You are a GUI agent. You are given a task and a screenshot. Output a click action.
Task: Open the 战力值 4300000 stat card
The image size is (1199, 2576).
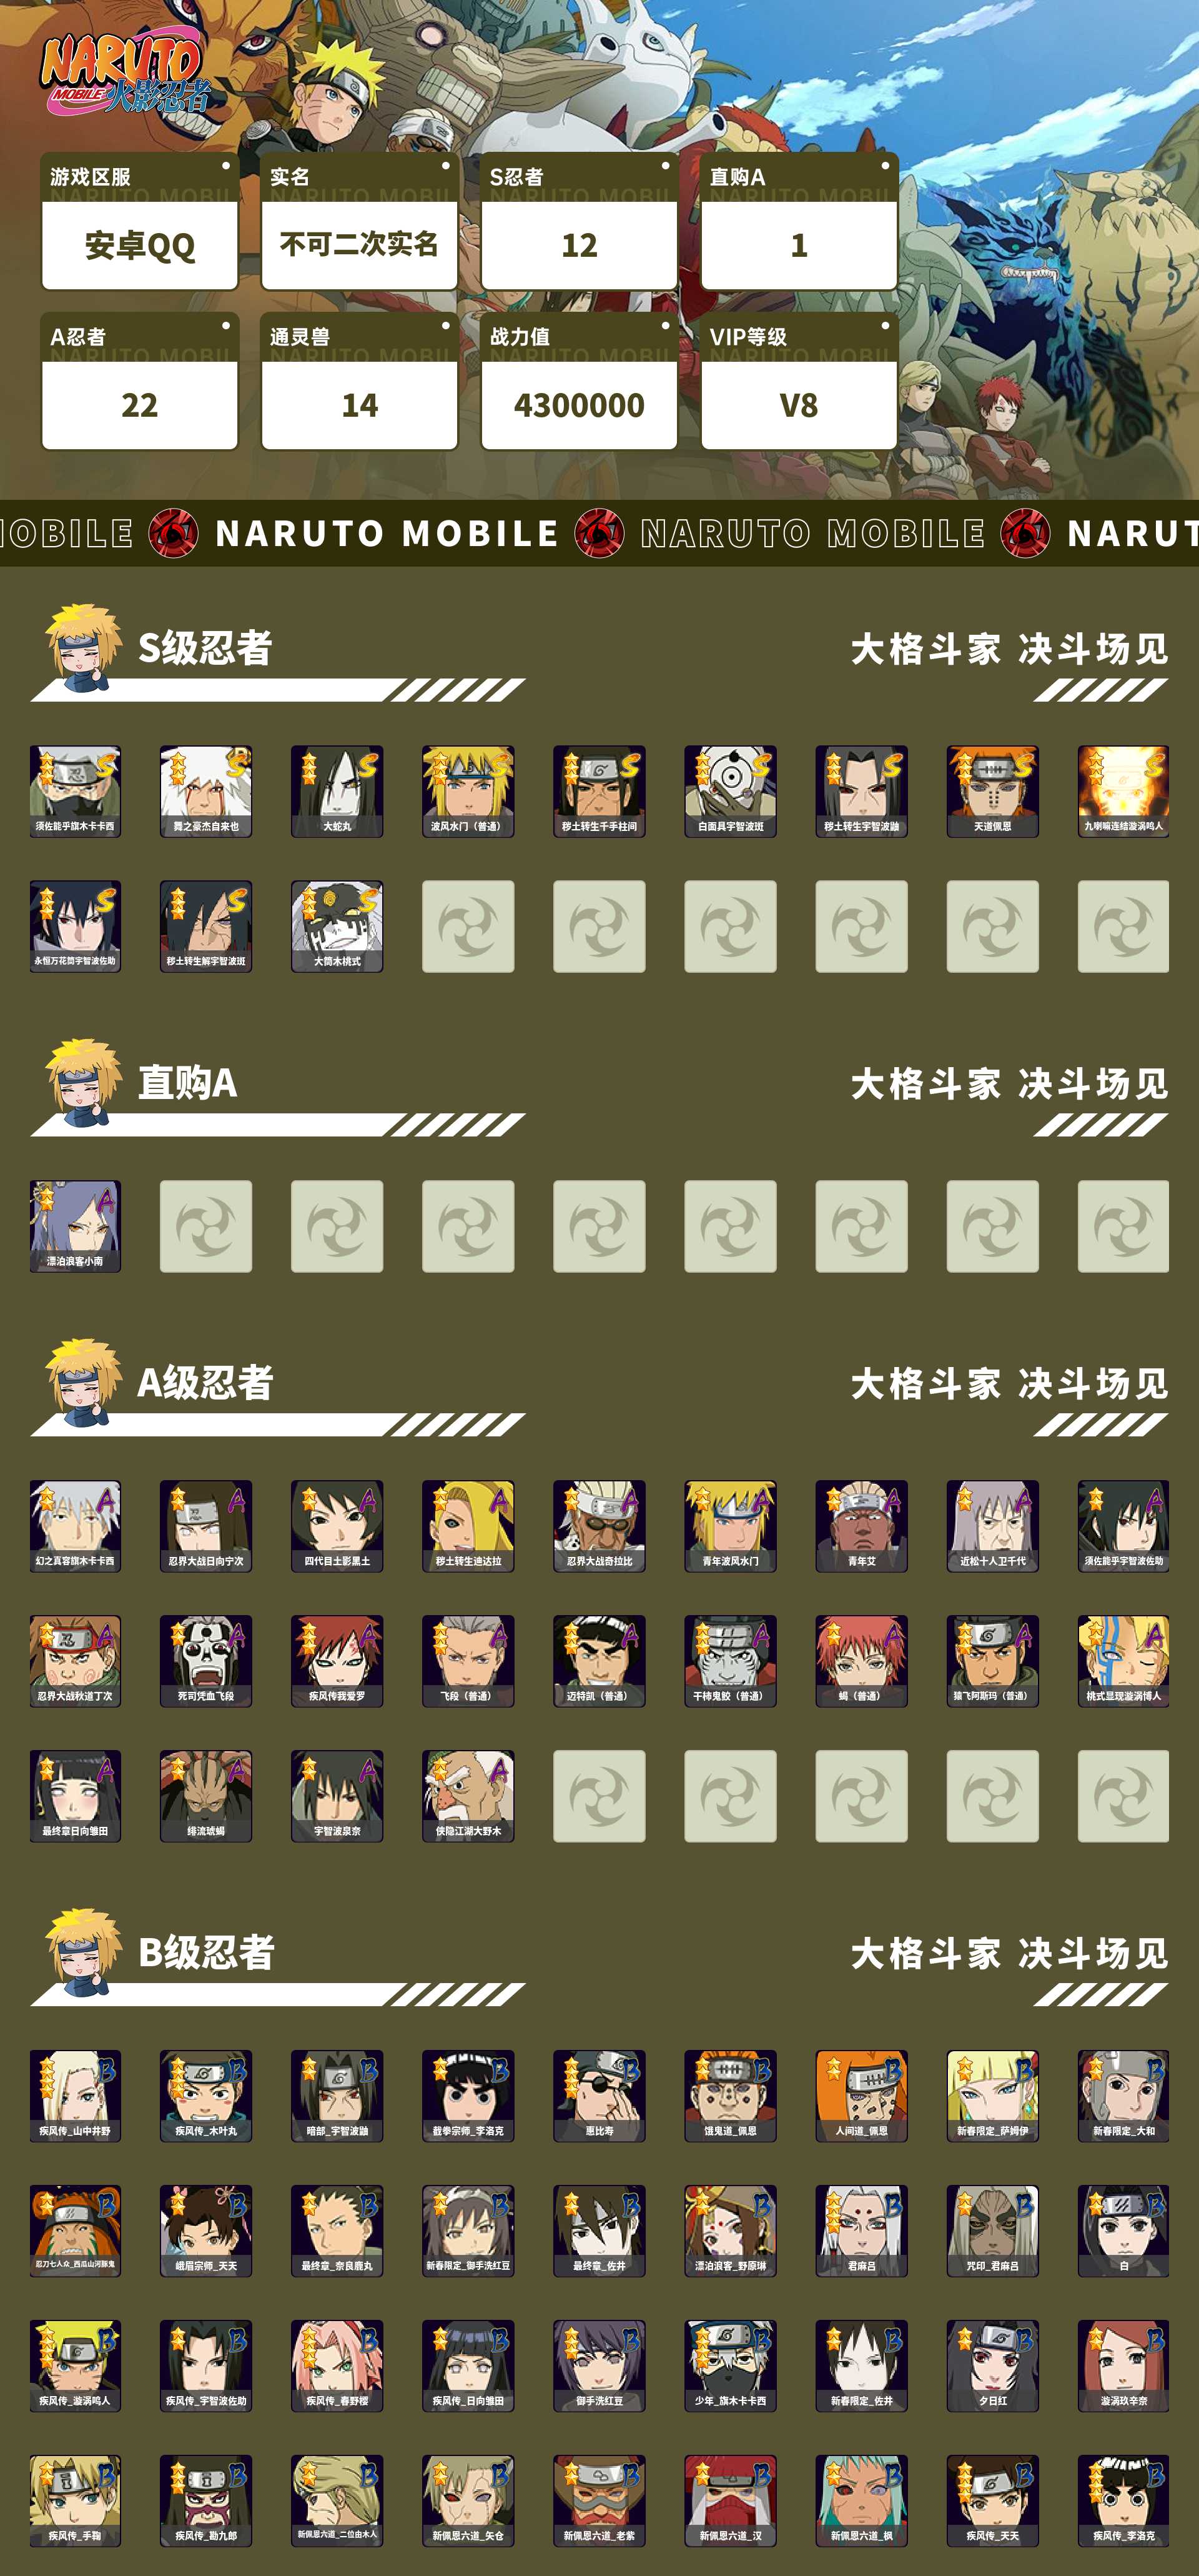(x=580, y=381)
